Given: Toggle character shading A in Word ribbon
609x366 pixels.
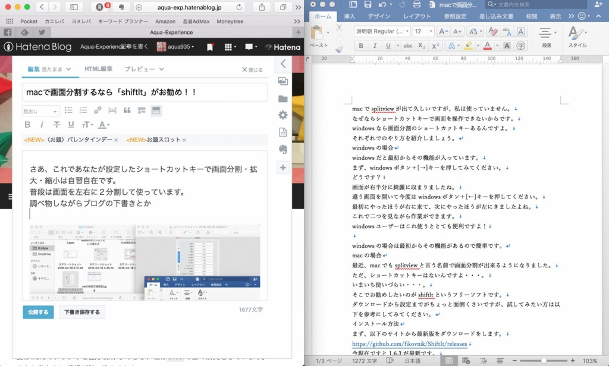Looking at the screenshot, I should (507, 46).
